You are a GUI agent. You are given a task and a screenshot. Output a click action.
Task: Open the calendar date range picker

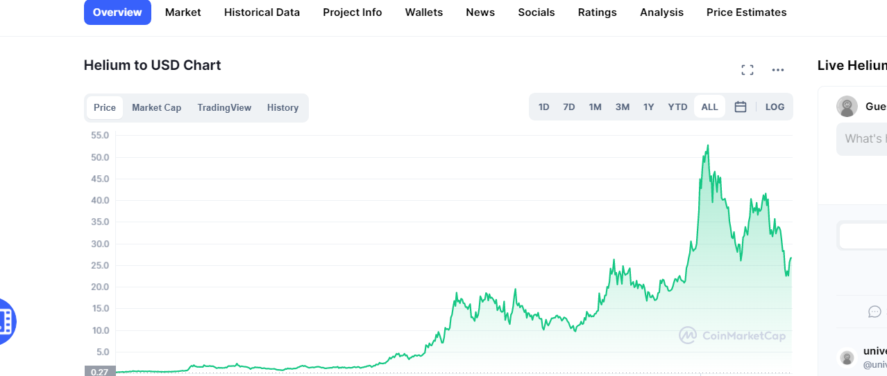coord(741,107)
